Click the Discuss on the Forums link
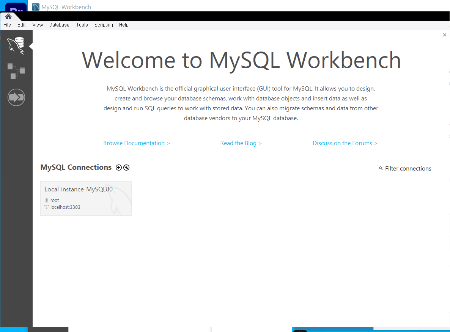 click(345, 143)
